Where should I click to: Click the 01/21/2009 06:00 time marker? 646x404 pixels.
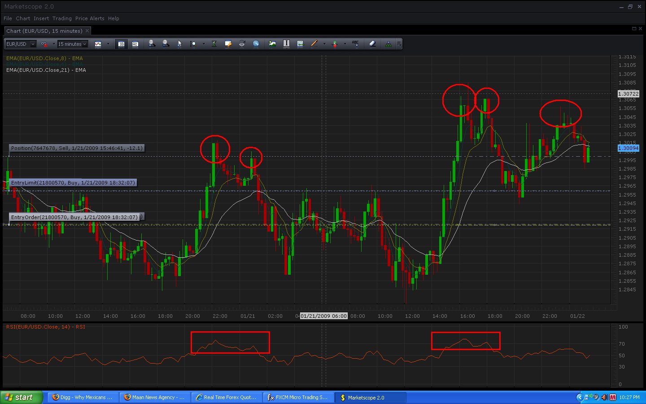click(323, 316)
